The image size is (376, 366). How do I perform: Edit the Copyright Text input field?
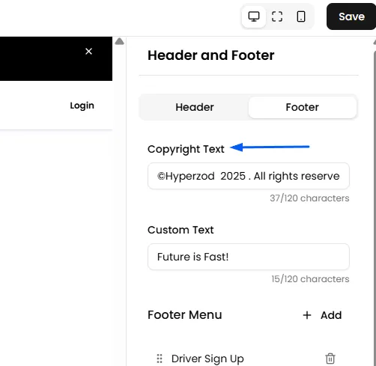(x=249, y=176)
